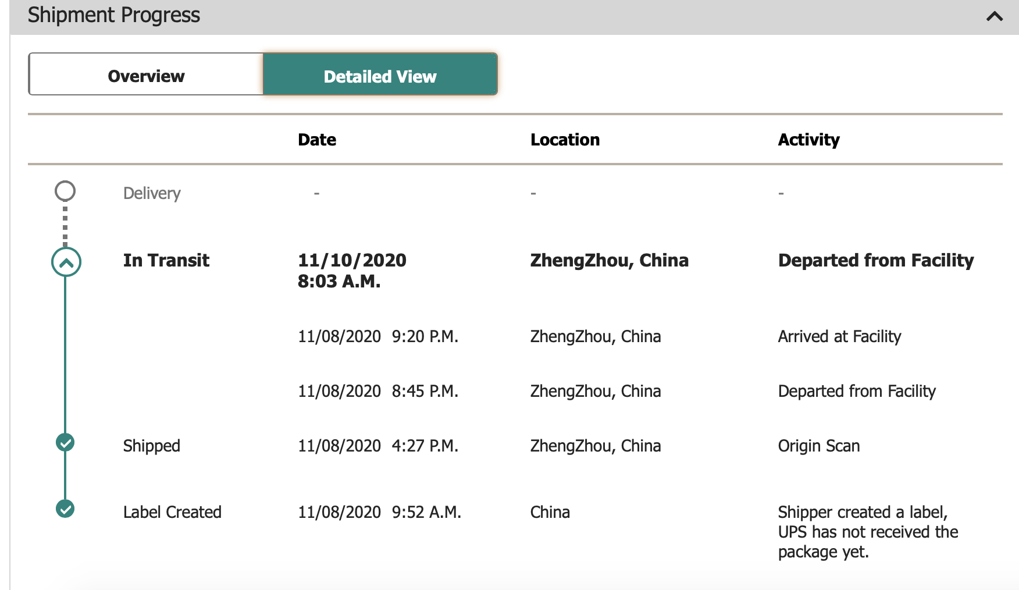This screenshot has width=1019, height=590.
Task: Click the Label Created status label
Action: click(172, 512)
